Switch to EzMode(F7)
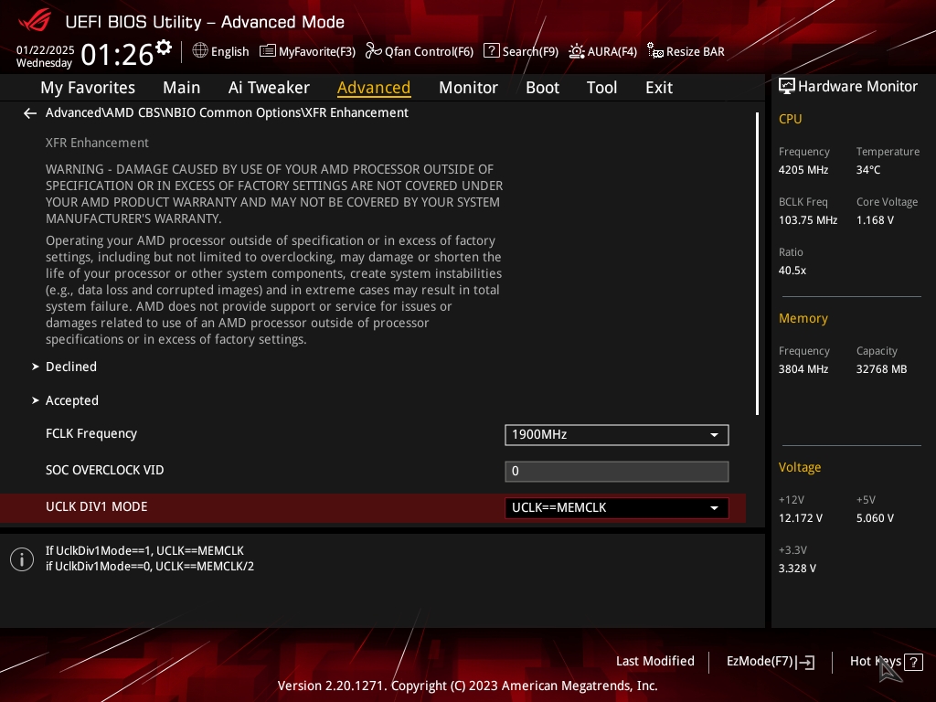Image resolution: width=936 pixels, height=702 pixels. (770, 662)
